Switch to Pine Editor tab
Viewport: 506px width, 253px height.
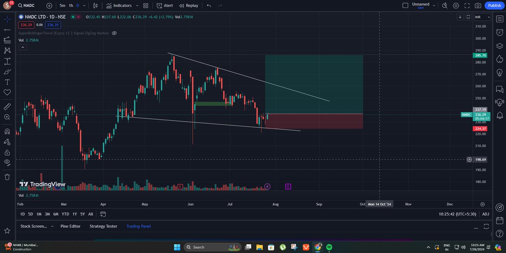click(x=70, y=226)
